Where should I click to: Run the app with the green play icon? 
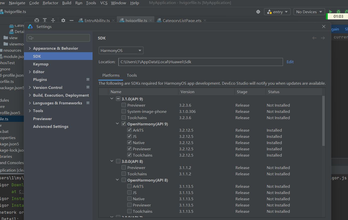(x=330, y=12)
